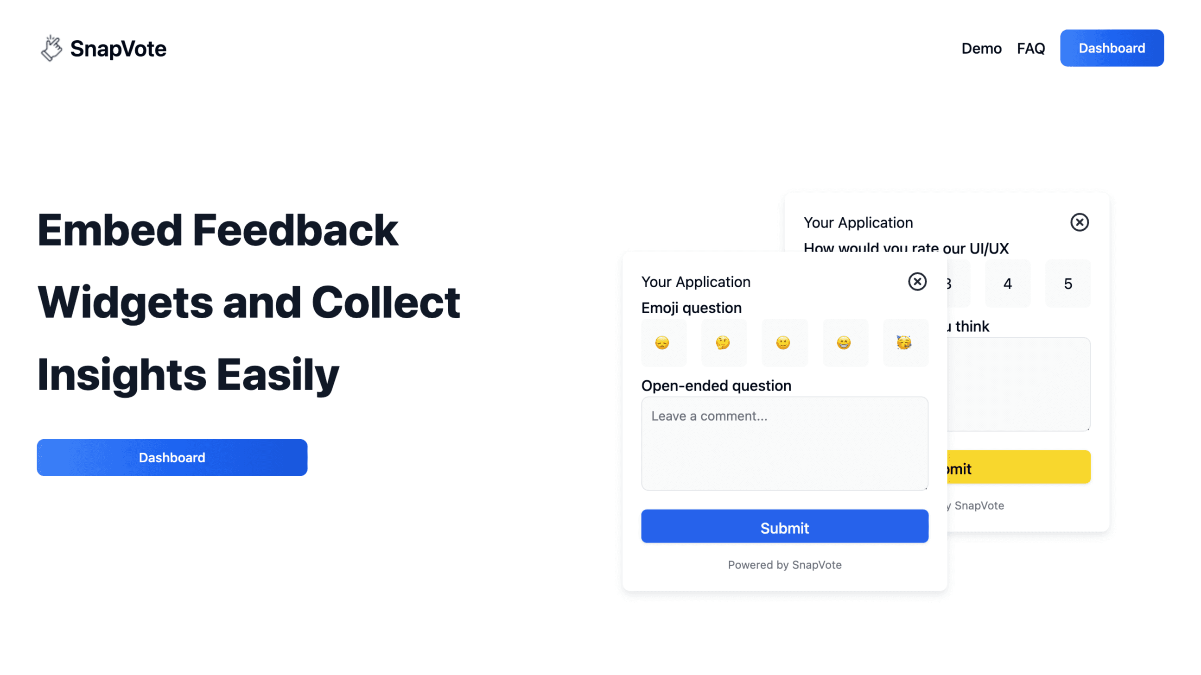Select the sad face emoji

click(662, 343)
